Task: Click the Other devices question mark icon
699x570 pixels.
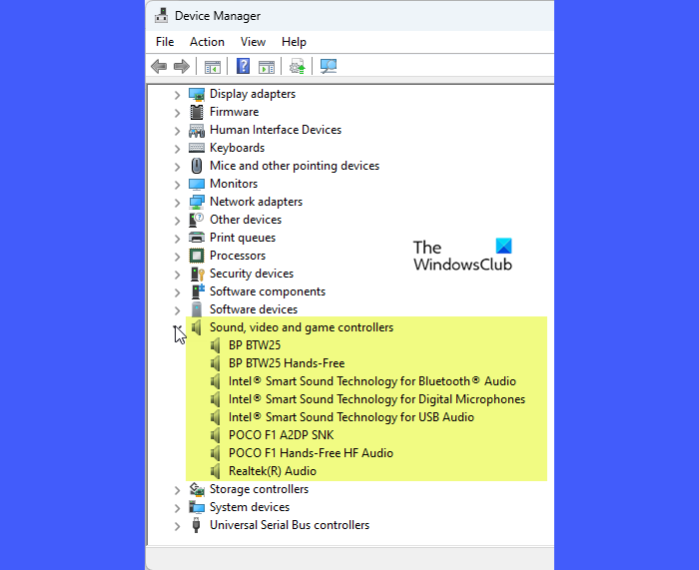Action: [196, 220]
